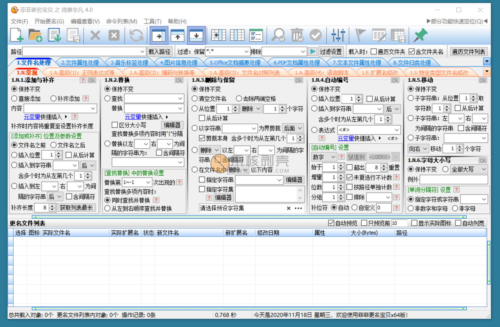This screenshot has height=327, width=500.
Task: Click the refresh arrows toolbar icon
Action: pos(136,36)
